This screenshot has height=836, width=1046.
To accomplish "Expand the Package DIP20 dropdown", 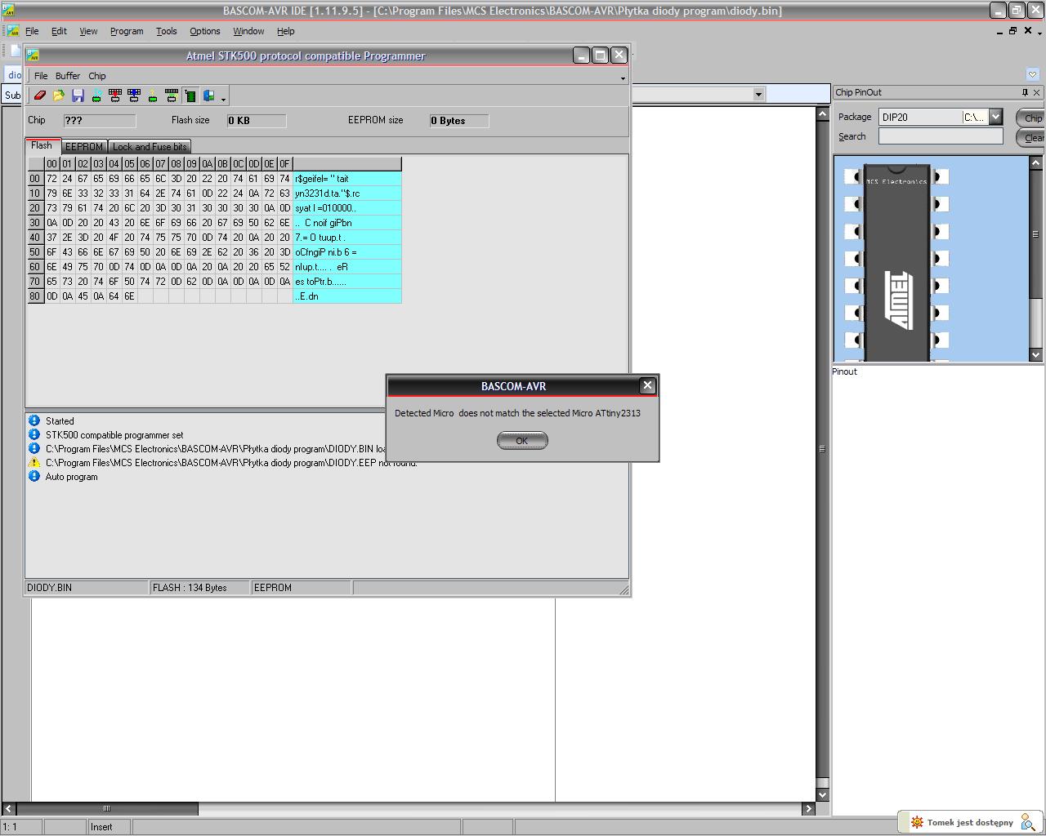I will pos(995,117).
